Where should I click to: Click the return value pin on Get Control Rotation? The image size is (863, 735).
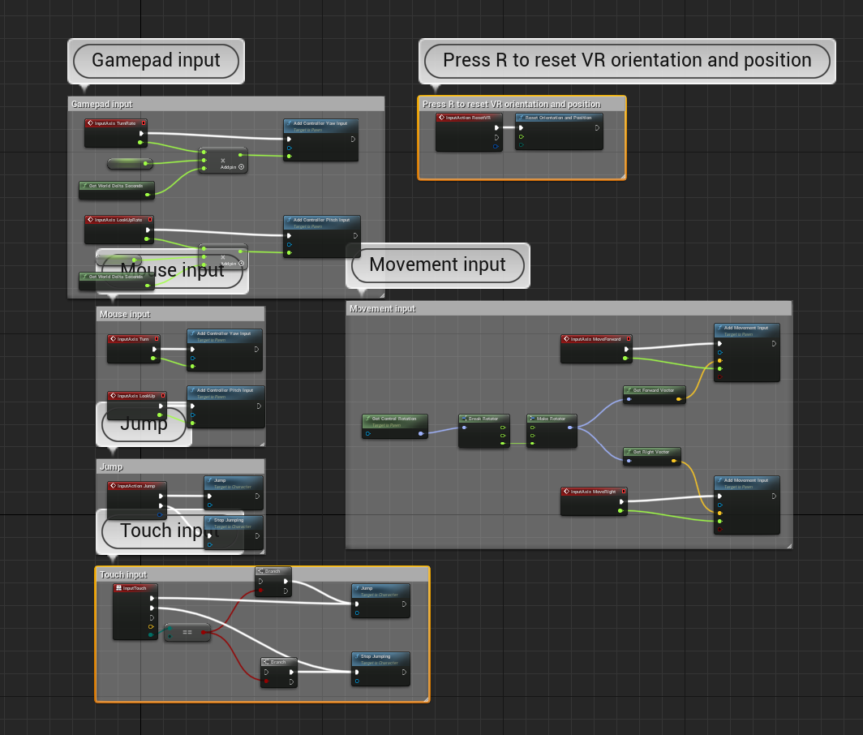click(420, 433)
